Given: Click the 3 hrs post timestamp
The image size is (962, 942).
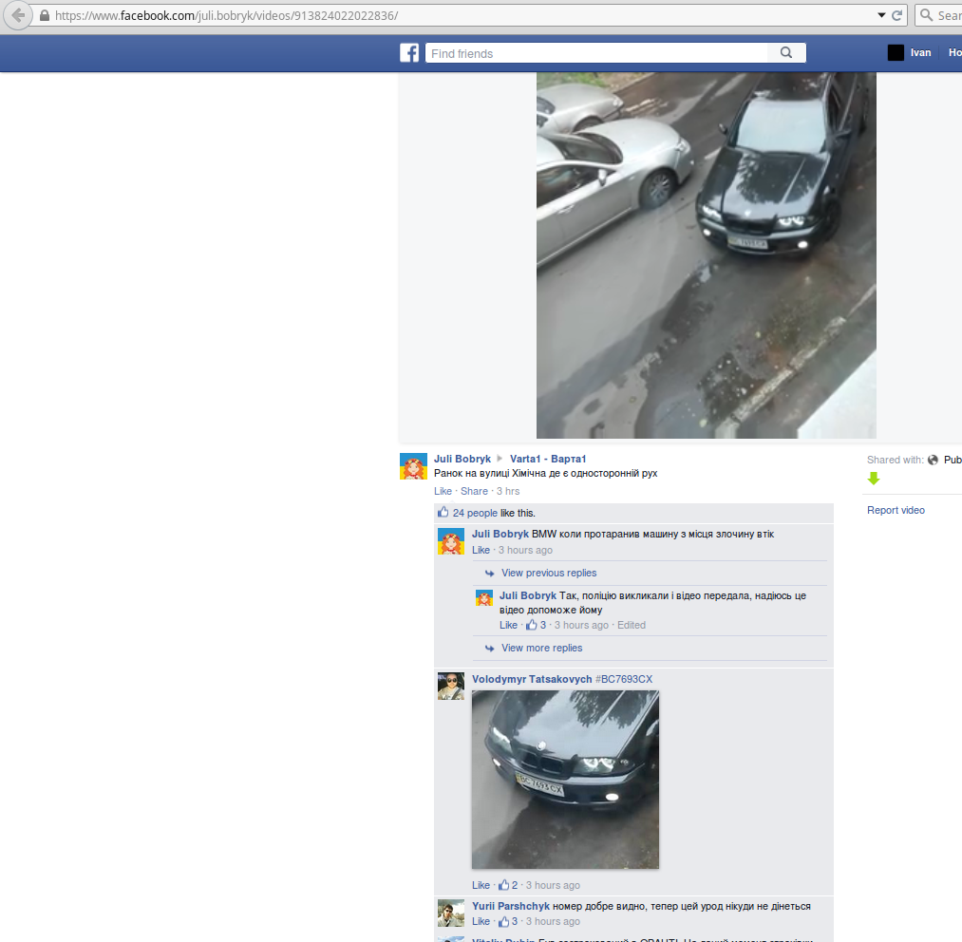Looking at the screenshot, I should (x=508, y=491).
